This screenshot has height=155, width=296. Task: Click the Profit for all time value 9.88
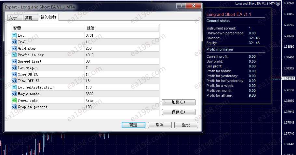(x=252, y=95)
